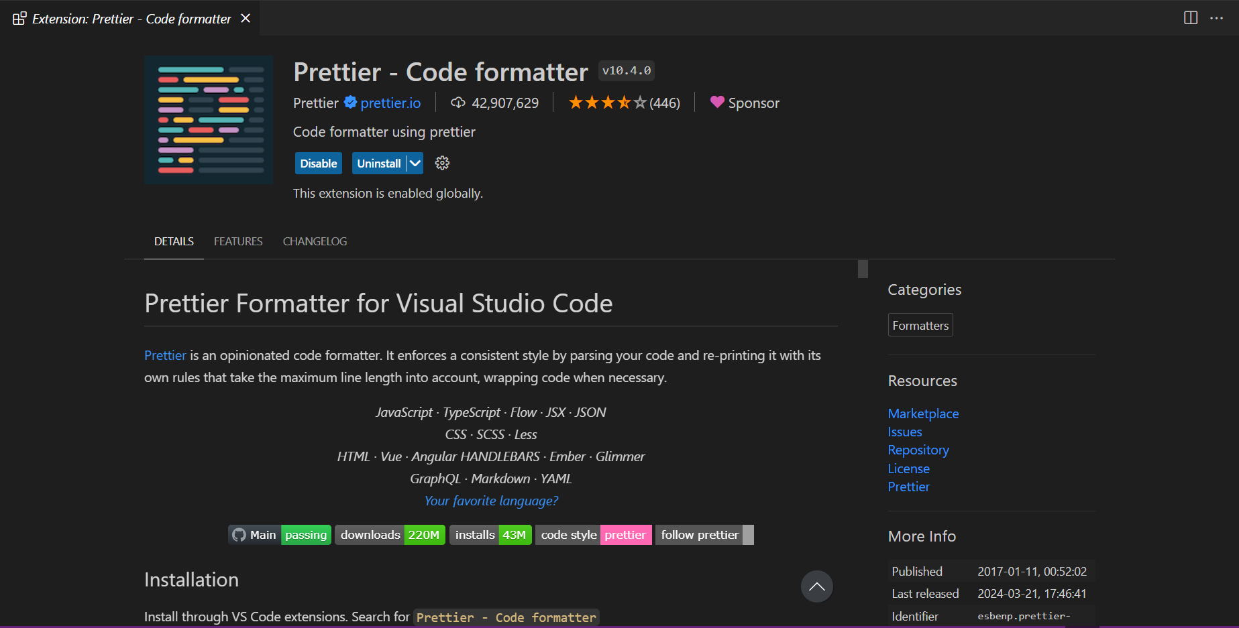This screenshot has height=628, width=1239.
Task: Click the scroll-to-top arrow button
Action: (x=816, y=586)
